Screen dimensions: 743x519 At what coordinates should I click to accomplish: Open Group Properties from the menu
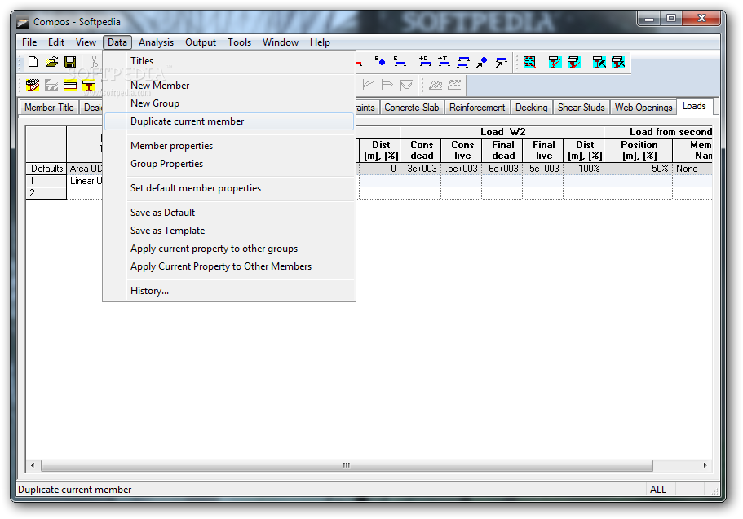click(229, 164)
